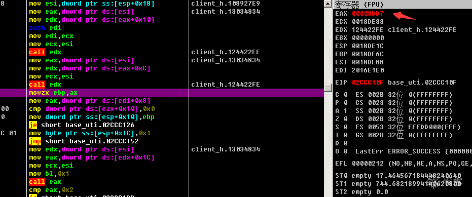Select the EAX register value 00008DD7
This screenshot has height=197, width=472.
coord(368,14)
